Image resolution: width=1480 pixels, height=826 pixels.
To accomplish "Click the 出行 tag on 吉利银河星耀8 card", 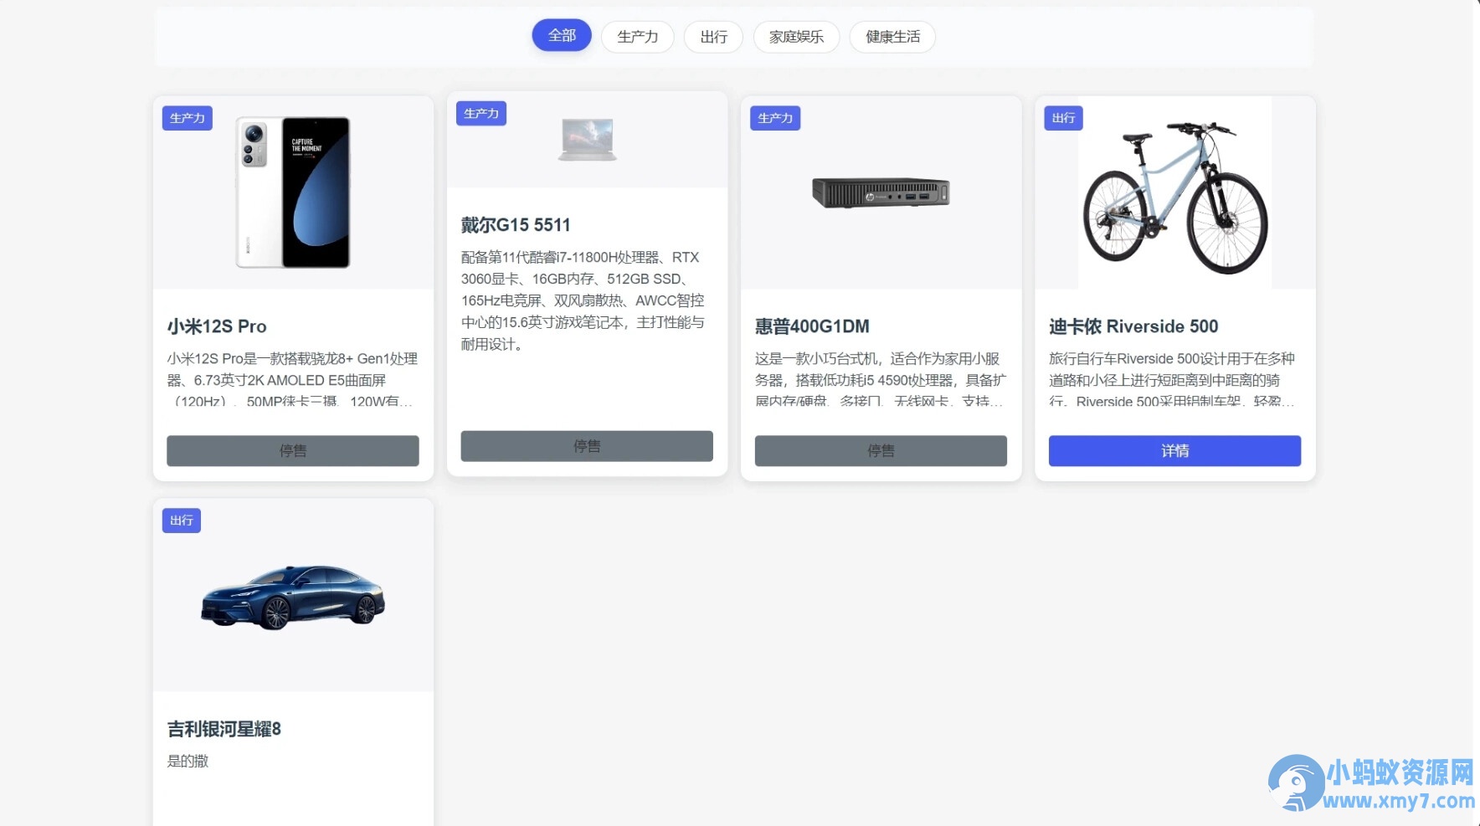I will tap(182, 521).
